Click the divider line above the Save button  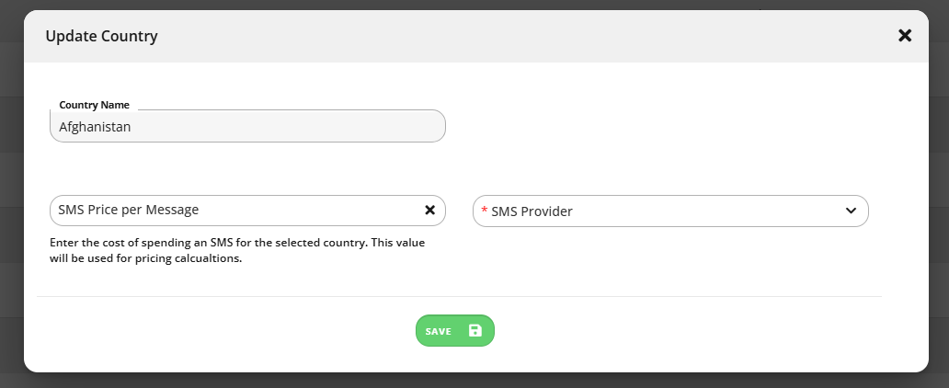(460, 297)
